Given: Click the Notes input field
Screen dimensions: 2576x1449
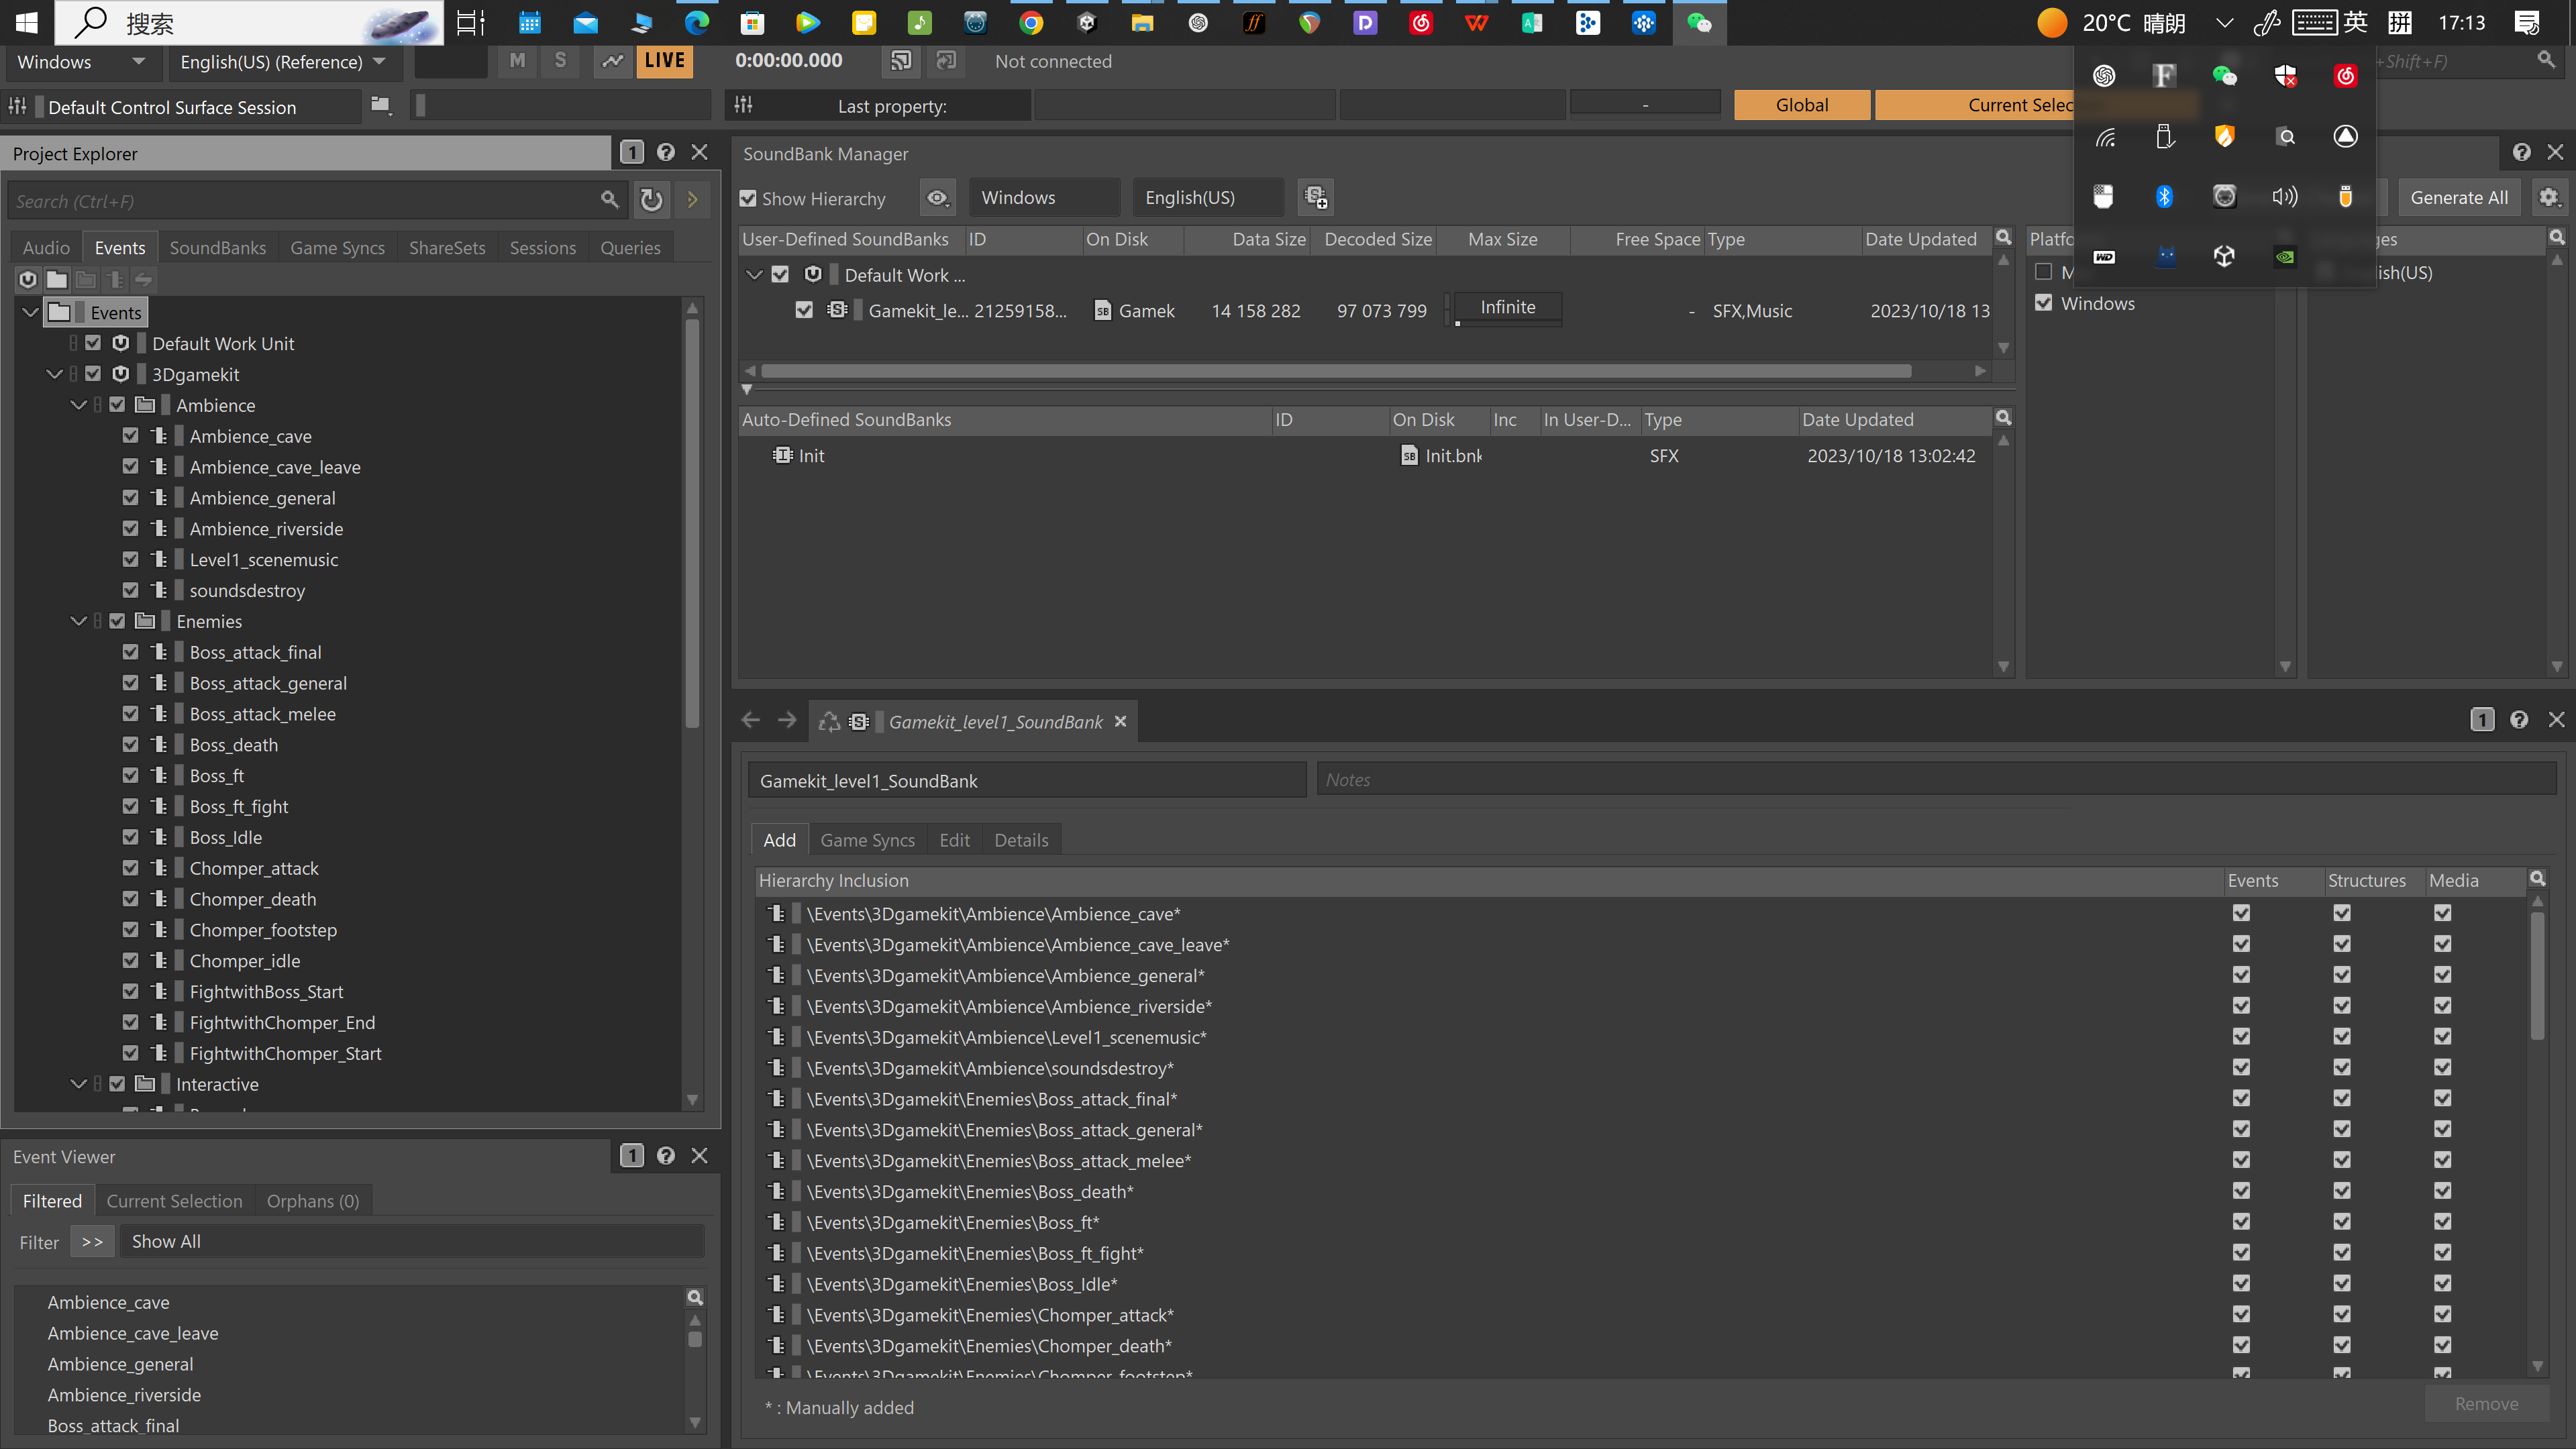Looking at the screenshot, I should 1935,780.
